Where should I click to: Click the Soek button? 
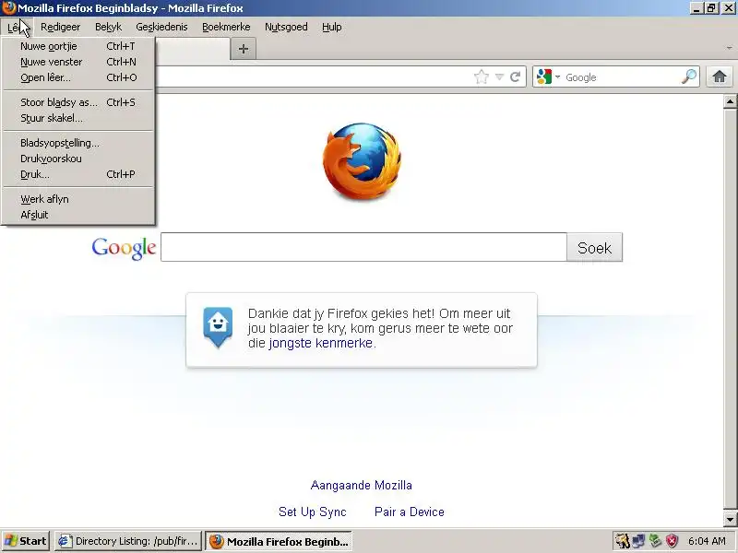[x=594, y=247]
